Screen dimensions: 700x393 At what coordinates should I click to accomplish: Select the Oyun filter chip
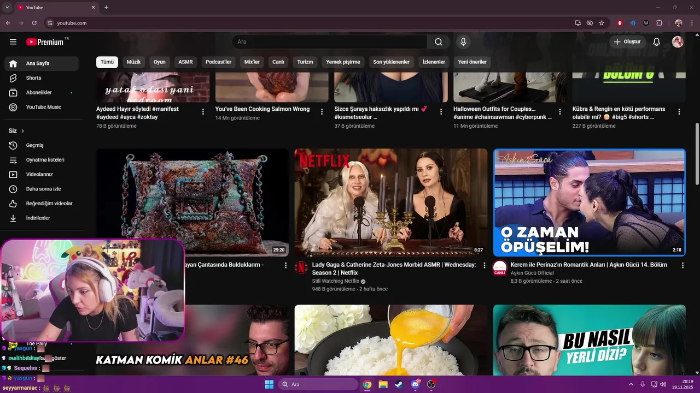click(160, 62)
